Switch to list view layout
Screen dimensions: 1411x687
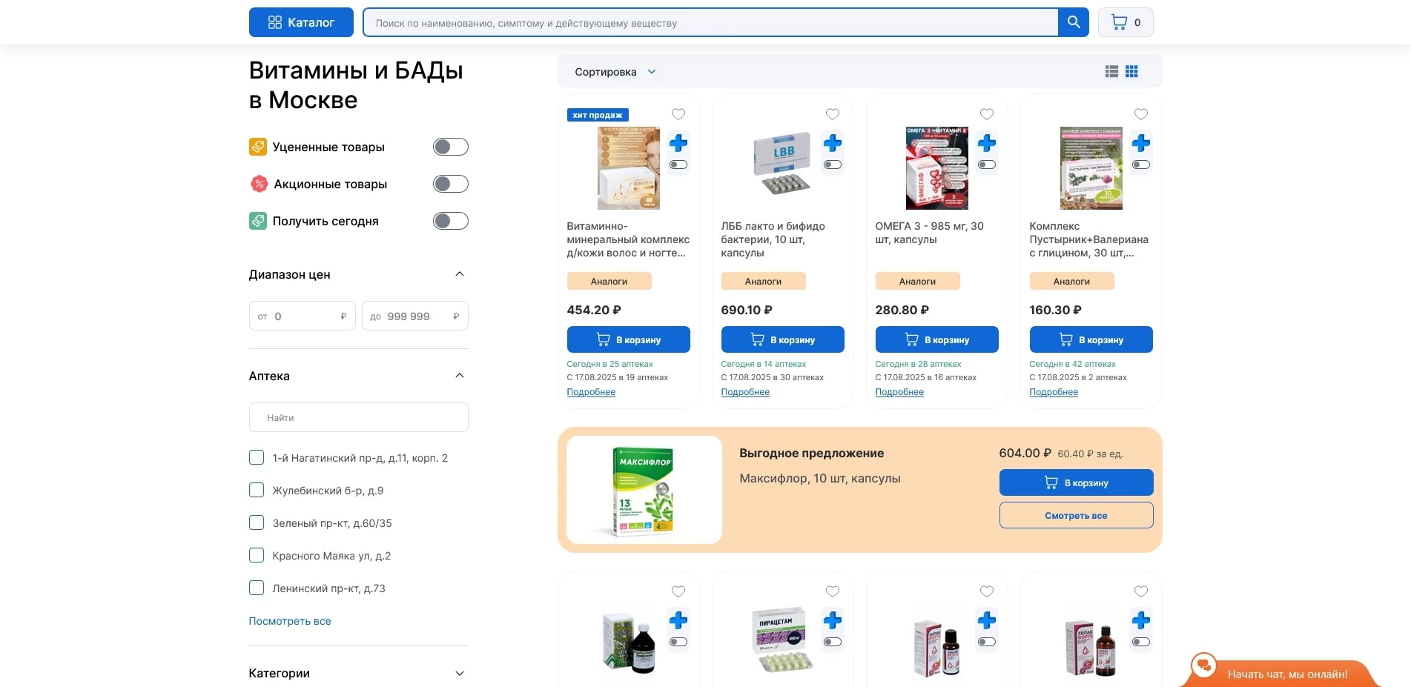point(1111,71)
